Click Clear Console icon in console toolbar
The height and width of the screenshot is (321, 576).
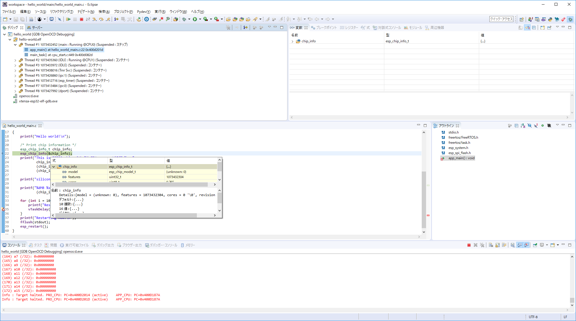coord(491,245)
